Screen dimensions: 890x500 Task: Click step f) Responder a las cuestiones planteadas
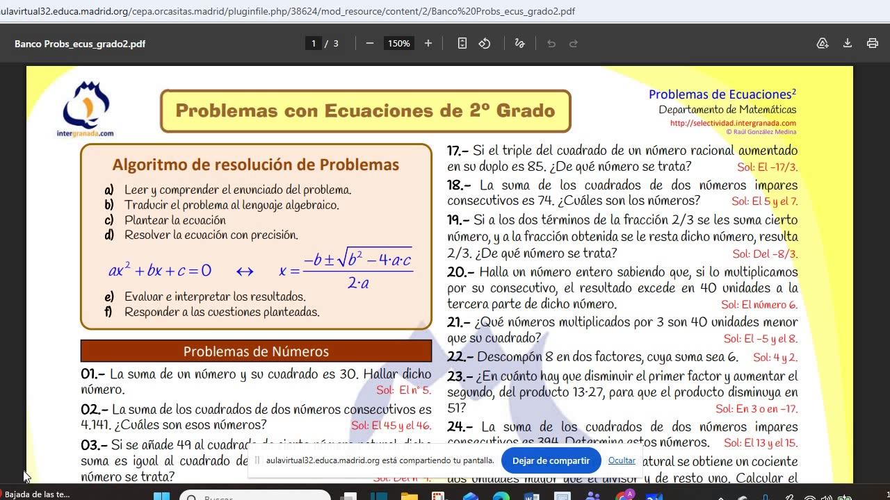pyautogui.click(x=212, y=312)
